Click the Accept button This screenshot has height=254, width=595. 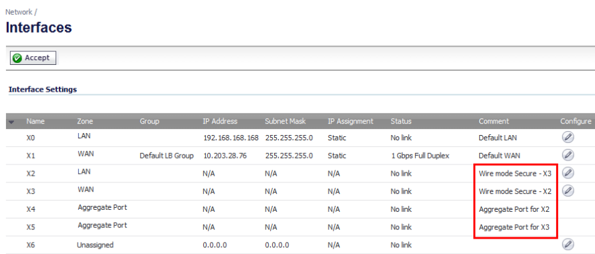click(x=33, y=58)
